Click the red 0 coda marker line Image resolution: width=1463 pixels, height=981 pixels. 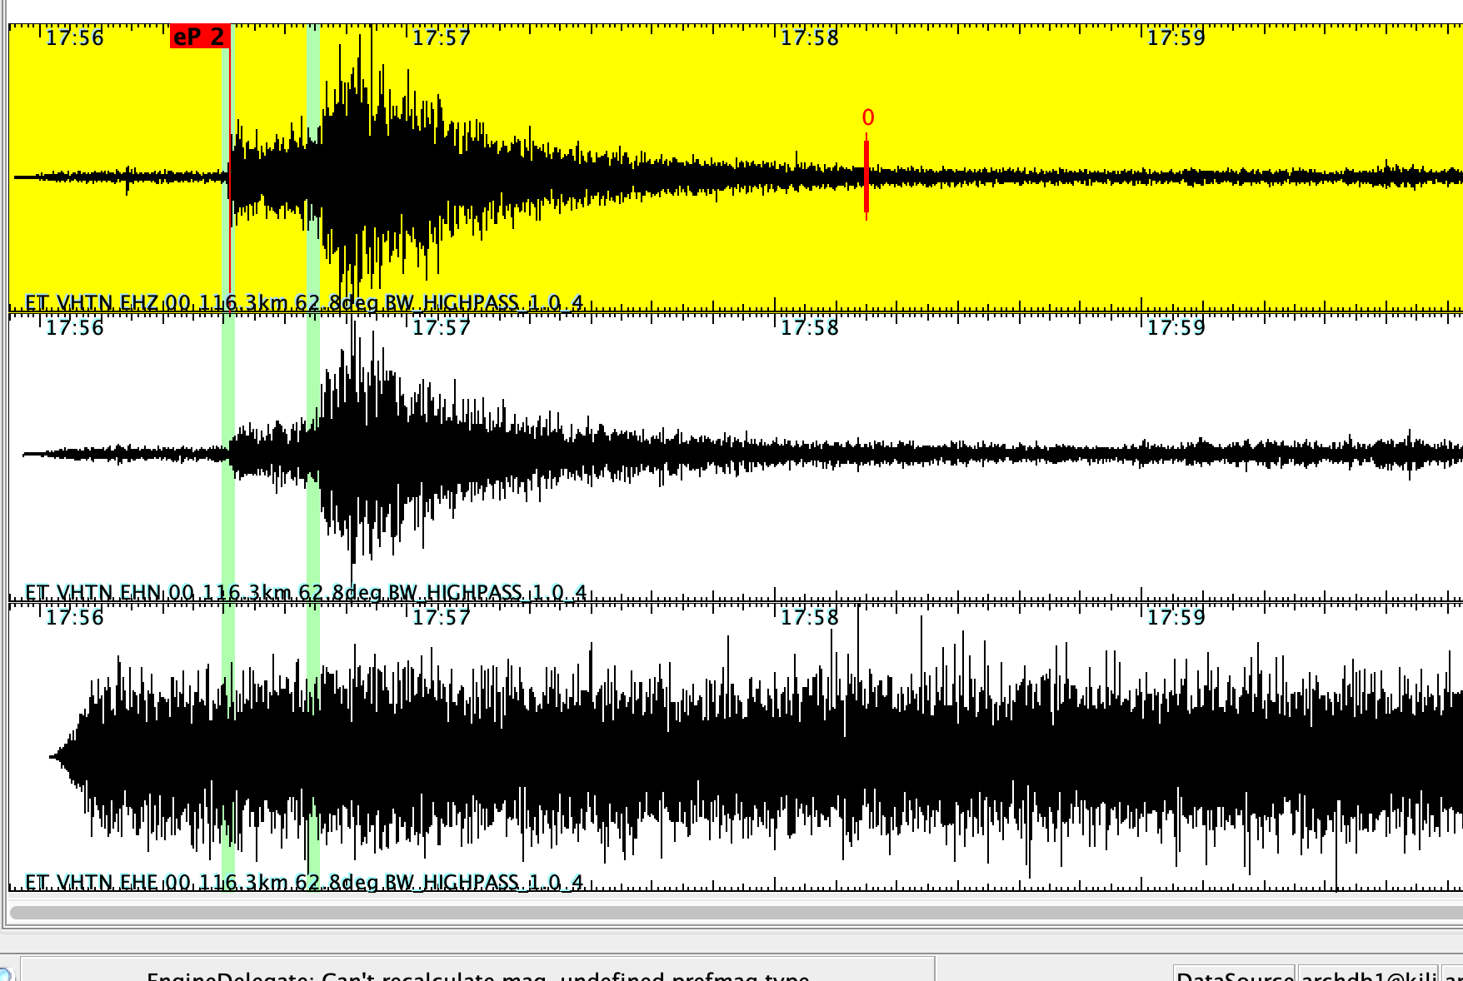(866, 177)
